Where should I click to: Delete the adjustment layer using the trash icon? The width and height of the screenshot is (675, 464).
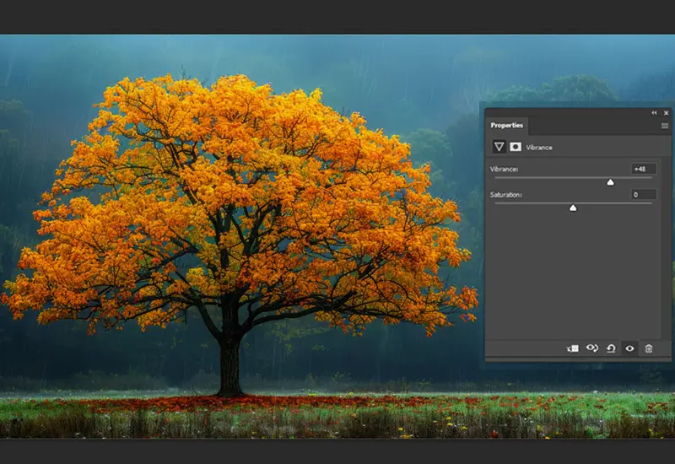(648, 348)
